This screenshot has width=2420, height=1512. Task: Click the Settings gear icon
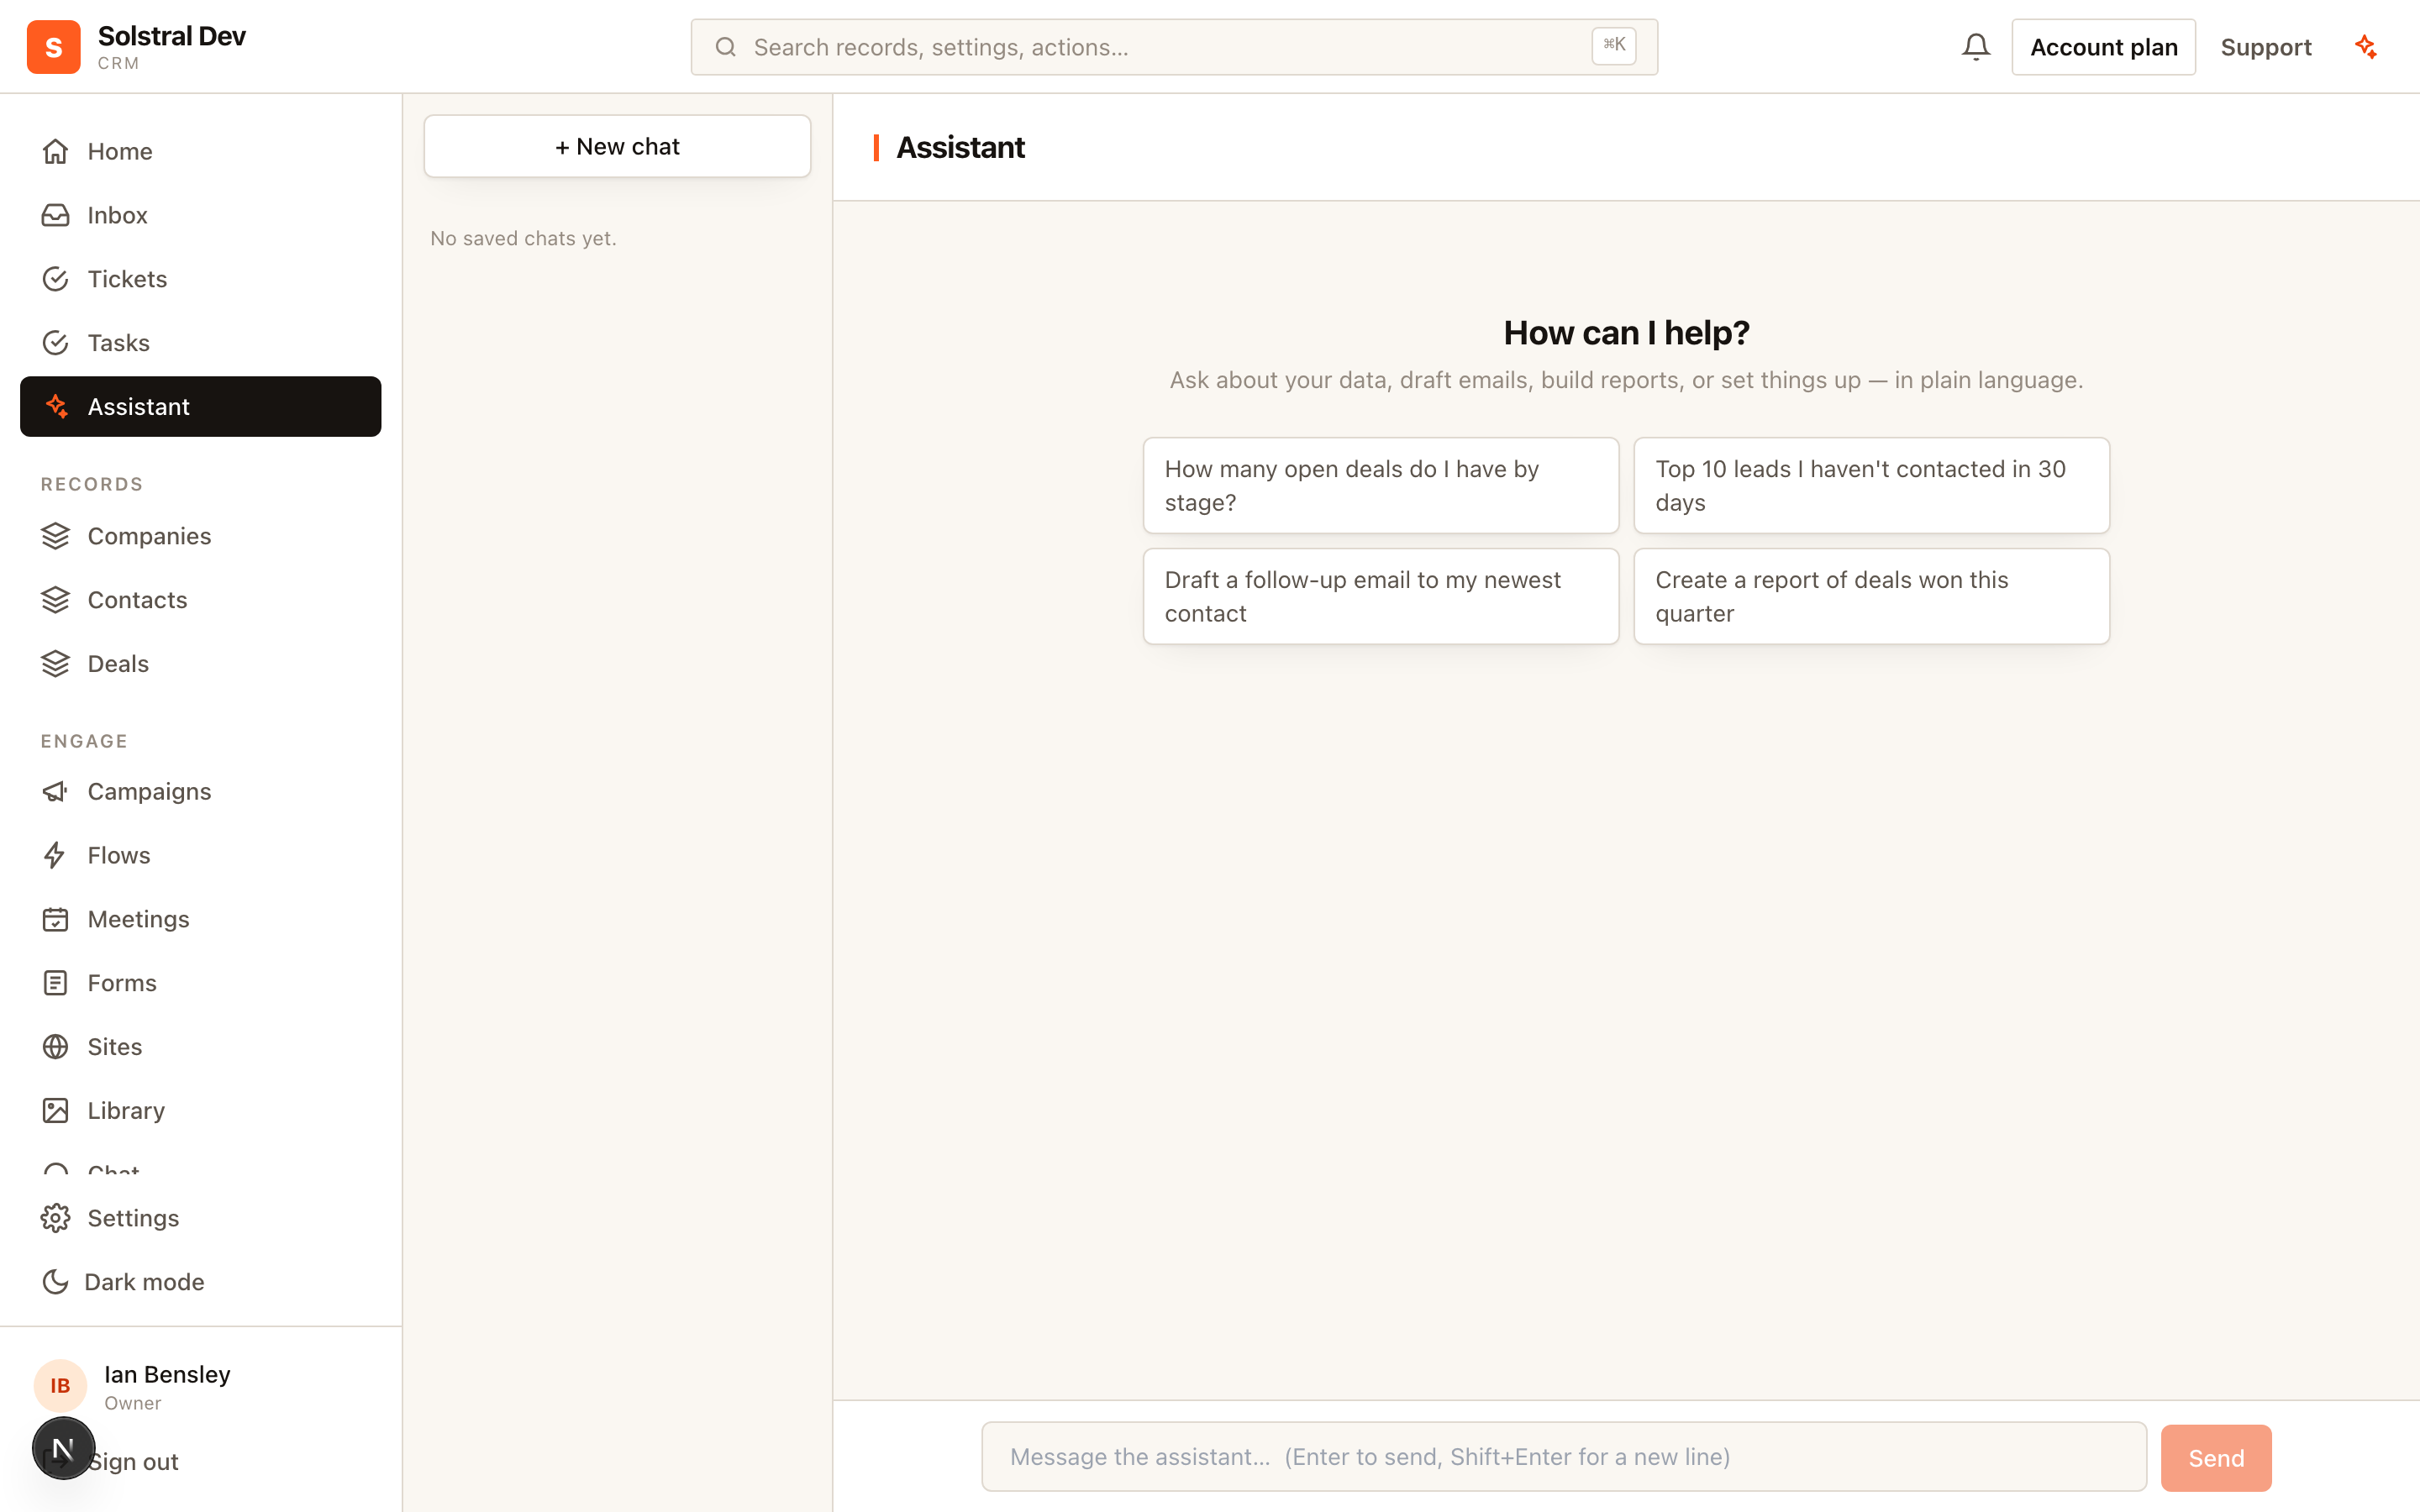pyautogui.click(x=56, y=1218)
